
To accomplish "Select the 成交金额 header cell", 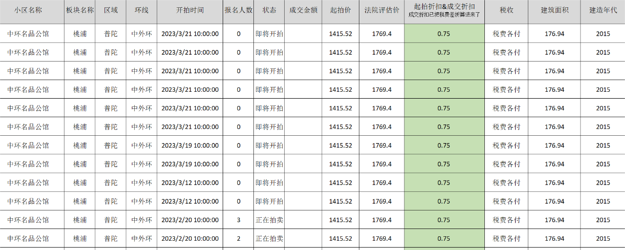I will coord(303,10).
